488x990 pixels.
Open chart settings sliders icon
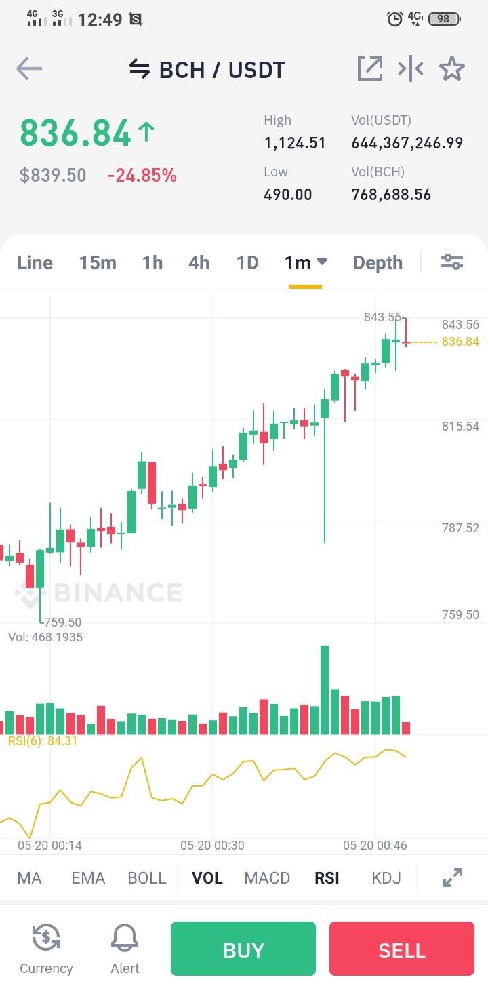pyautogui.click(x=452, y=262)
